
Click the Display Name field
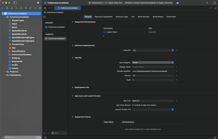click(x=153, y=67)
